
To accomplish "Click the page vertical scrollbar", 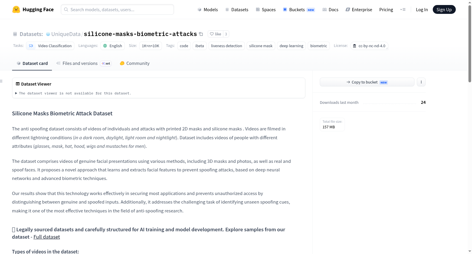I will pos(470,44).
